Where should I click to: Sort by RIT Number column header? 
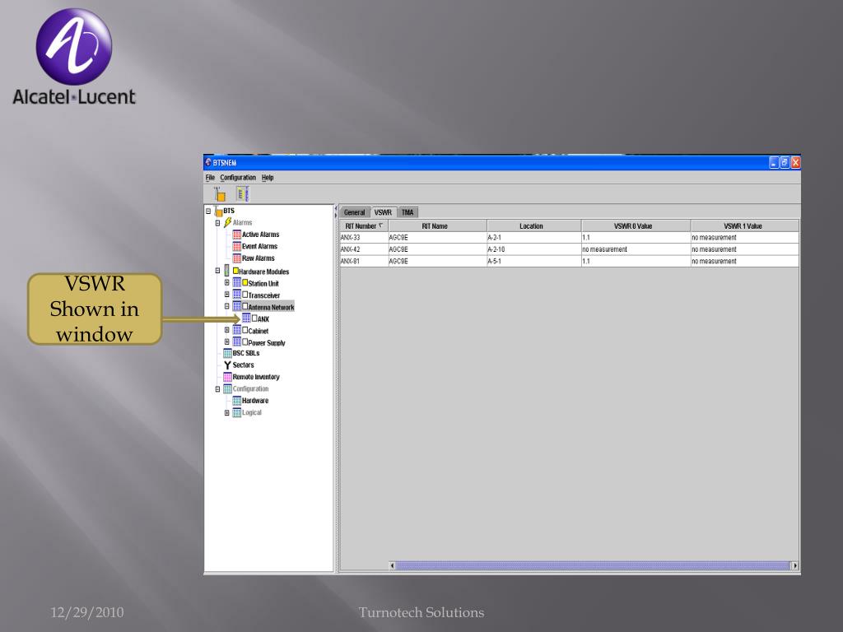364,226
